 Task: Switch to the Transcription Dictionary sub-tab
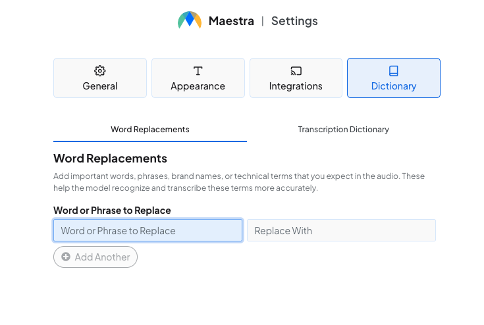tap(343, 130)
